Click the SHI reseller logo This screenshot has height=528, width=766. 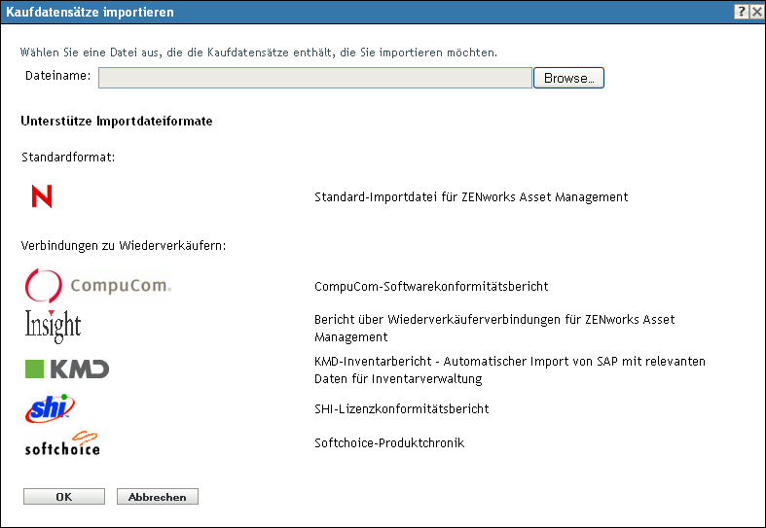pyautogui.click(x=50, y=408)
